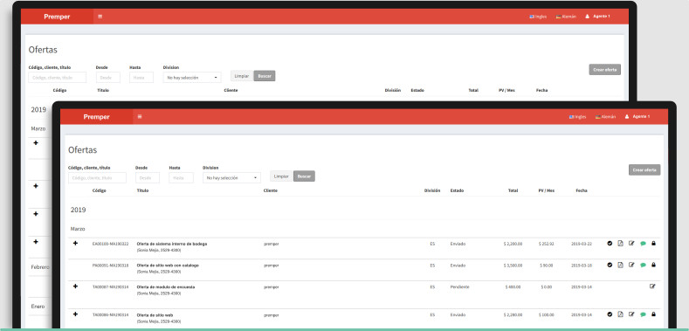Click Título column header in front window
The image size is (689, 331).
tap(143, 190)
